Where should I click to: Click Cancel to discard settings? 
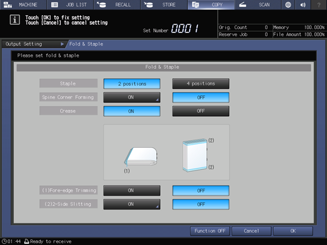pyautogui.click(x=251, y=231)
